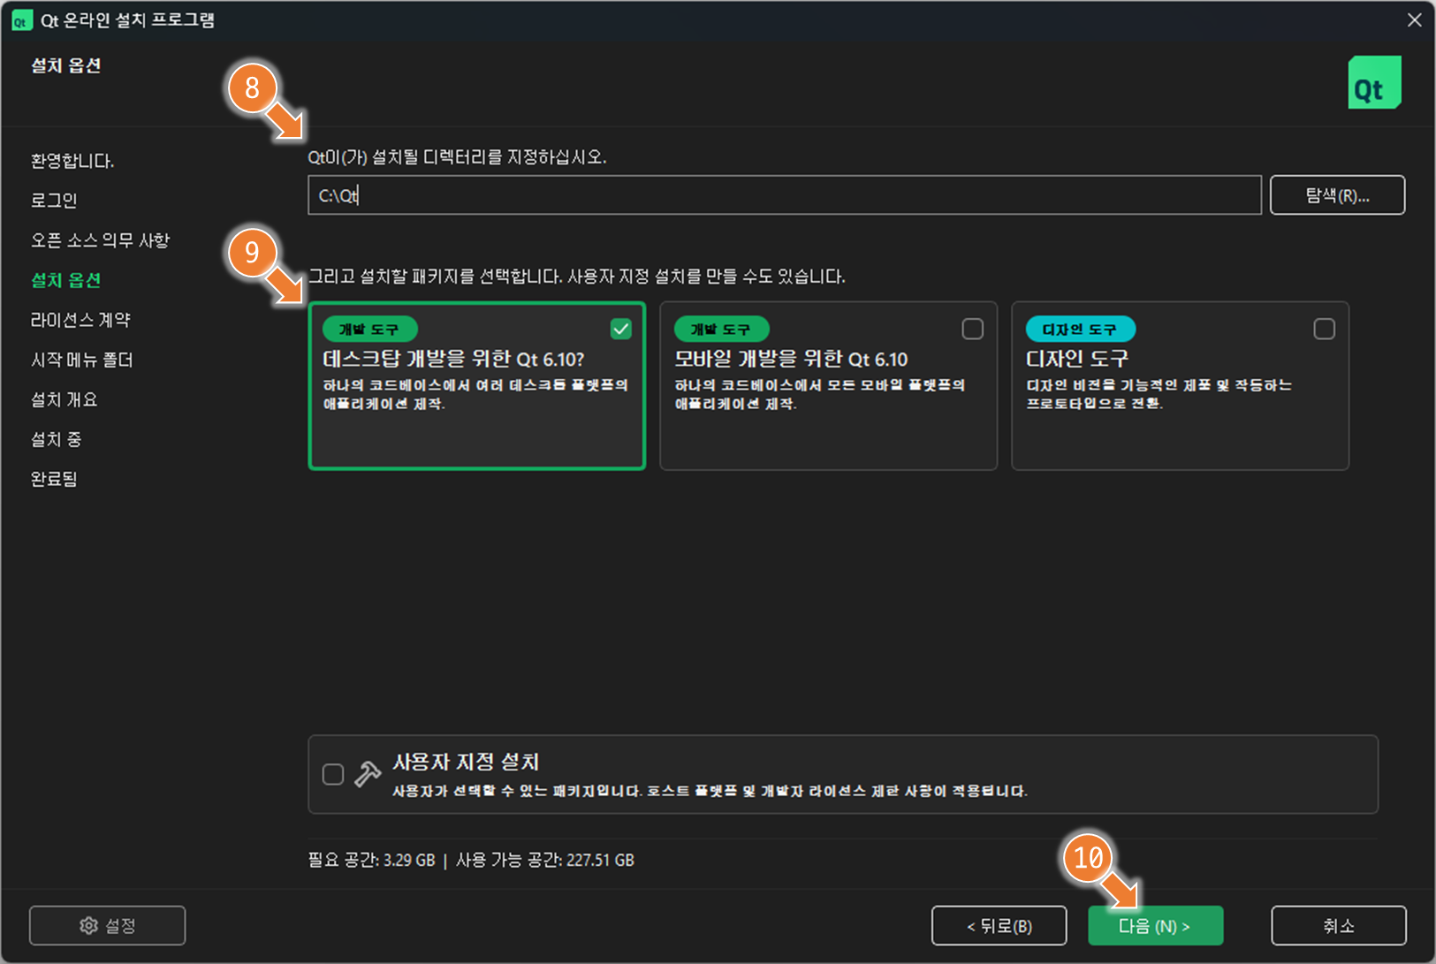Select the 설치 중 sidebar step
Image resolution: width=1436 pixels, height=964 pixels.
tap(56, 439)
